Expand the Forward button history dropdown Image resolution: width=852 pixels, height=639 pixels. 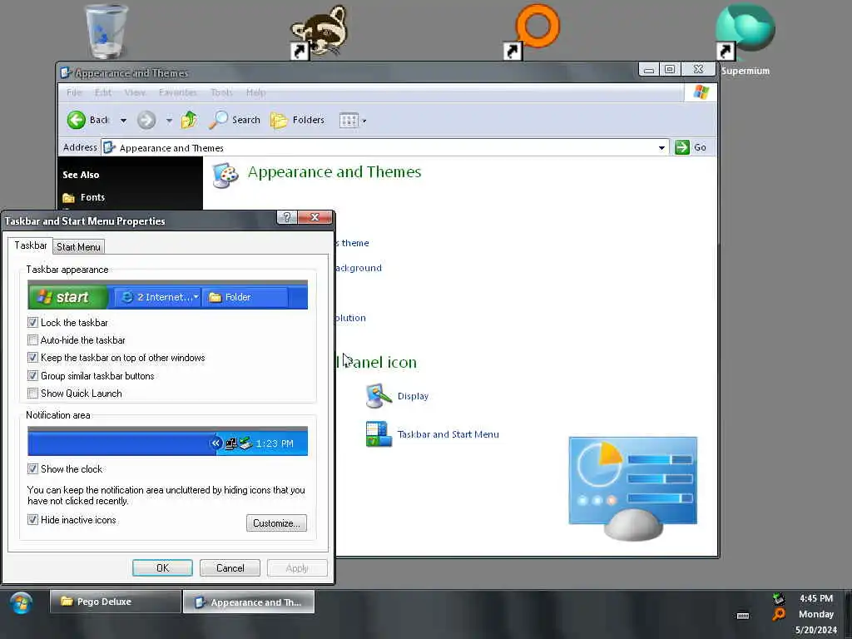(x=169, y=120)
